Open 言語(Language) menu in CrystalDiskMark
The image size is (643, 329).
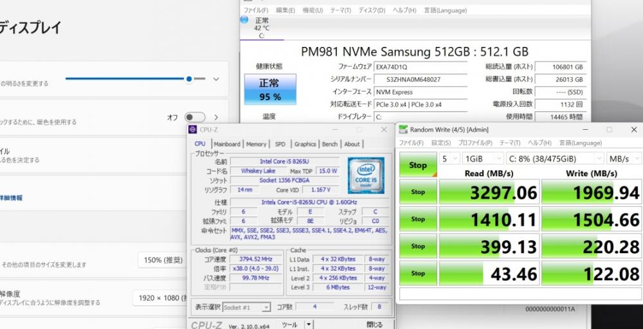click(580, 143)
